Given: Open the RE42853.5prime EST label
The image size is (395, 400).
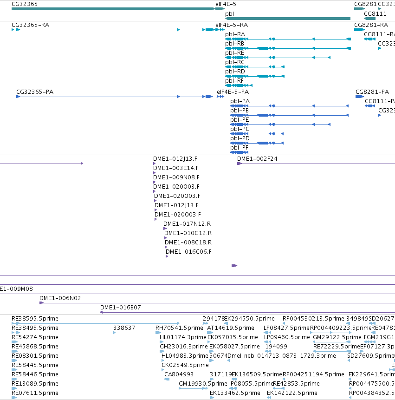Looking at the screenshot, I should 297,384.
